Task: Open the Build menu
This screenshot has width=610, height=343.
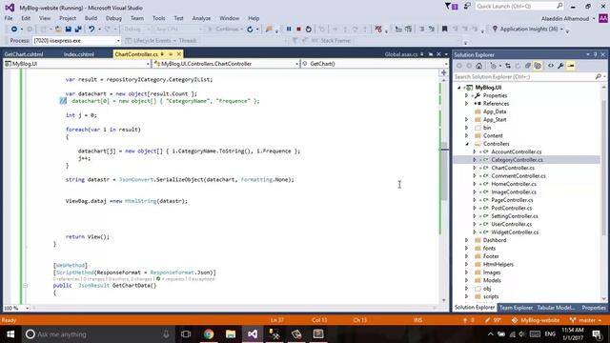Action: click(x=91, y=18)
